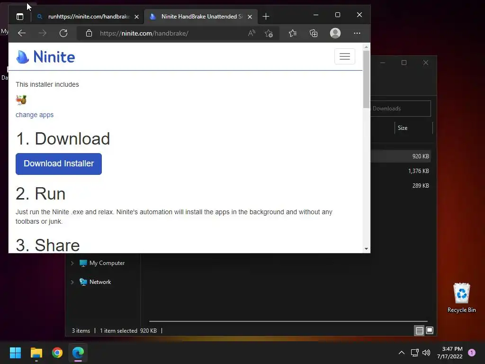Image resolution: width=485 pixels, height=364 pixels.
Task: Open Favorites list icon
Action: (x=293, y=33)
